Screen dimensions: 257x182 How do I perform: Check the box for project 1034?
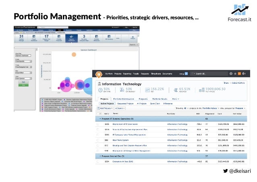pos(98,161)
